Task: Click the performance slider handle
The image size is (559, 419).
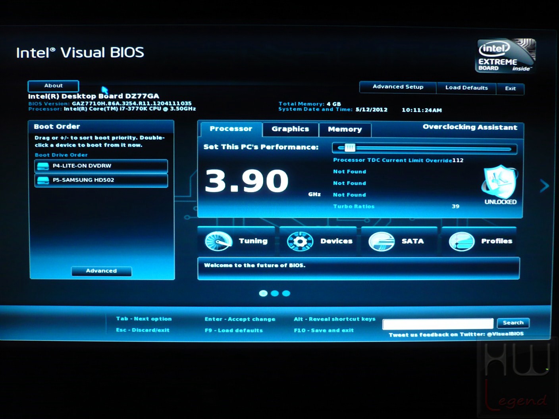Action: coord(350,148)
